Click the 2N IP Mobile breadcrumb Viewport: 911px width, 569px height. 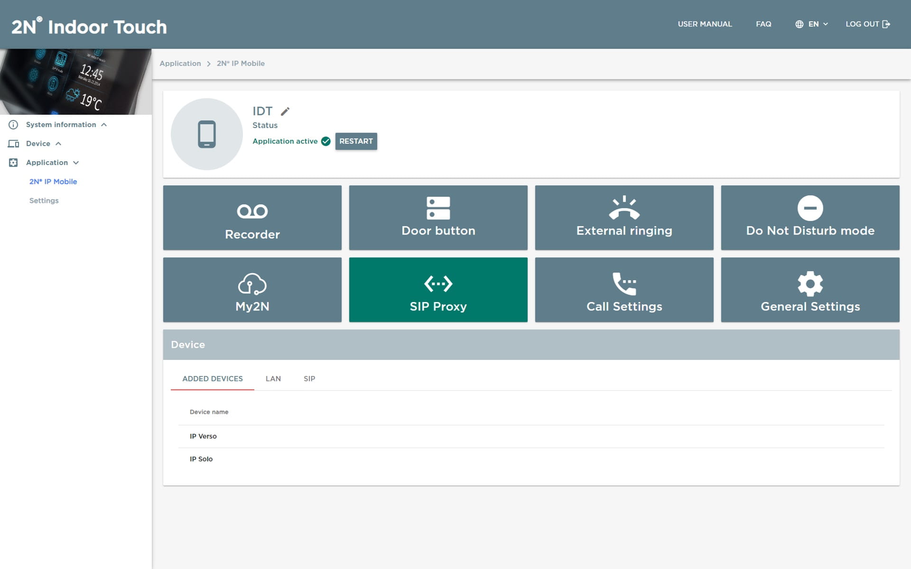pyautogui.click(x=241, y=64)
